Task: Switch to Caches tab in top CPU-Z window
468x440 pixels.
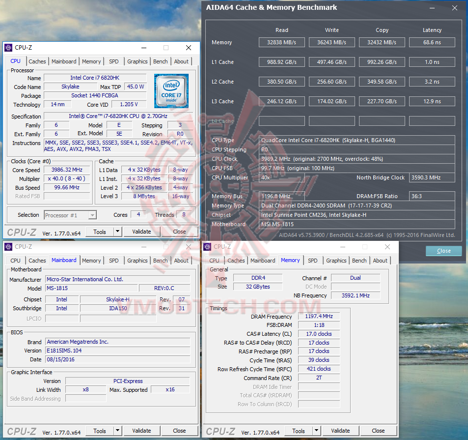Action: click(37, 61)
